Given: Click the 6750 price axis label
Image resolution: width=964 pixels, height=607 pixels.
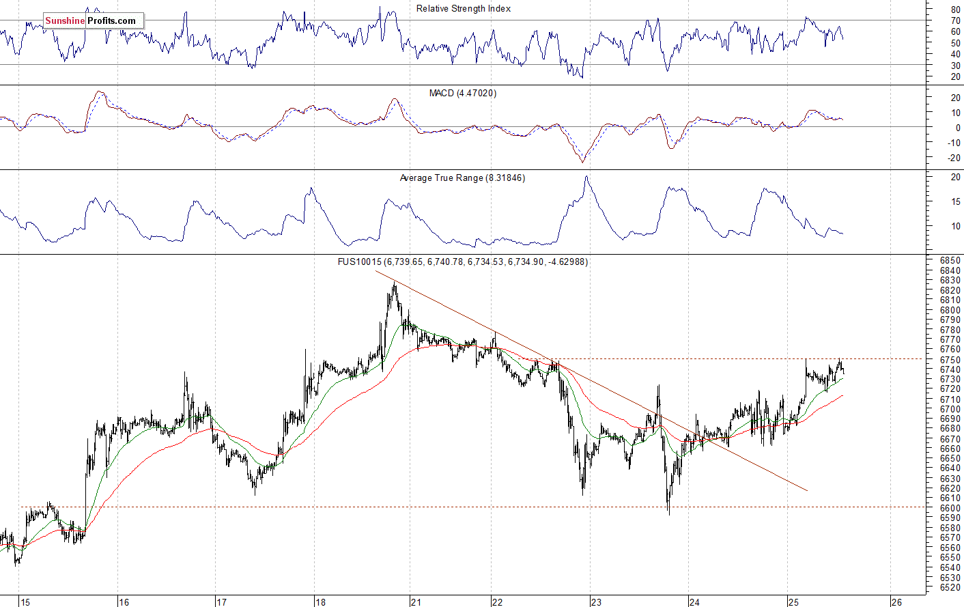Looking at the screenshot, I should pos(950,360).
